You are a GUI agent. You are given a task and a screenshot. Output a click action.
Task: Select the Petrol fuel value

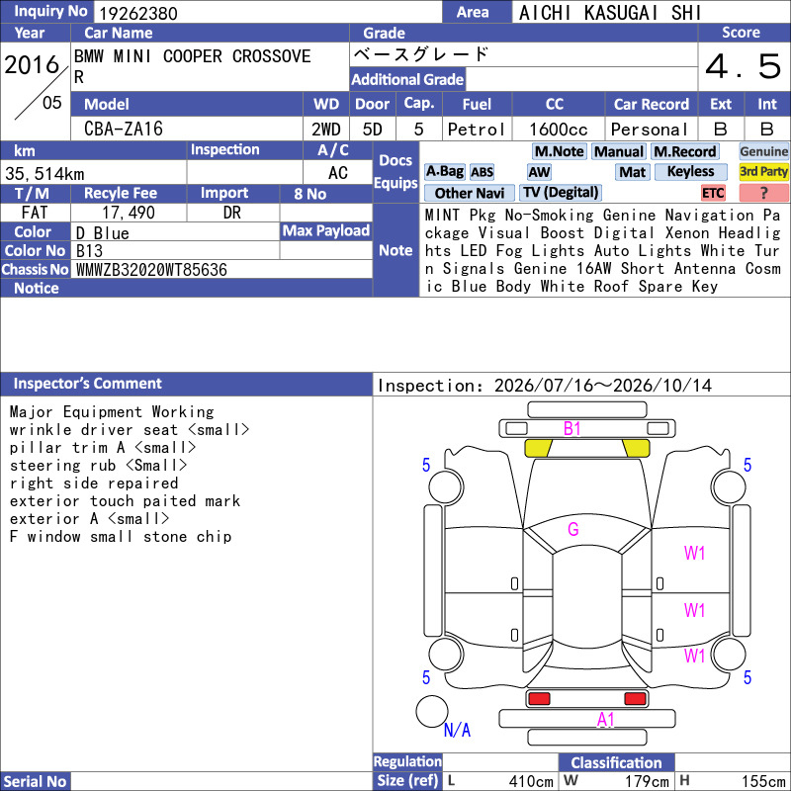(x=477, y=130)
